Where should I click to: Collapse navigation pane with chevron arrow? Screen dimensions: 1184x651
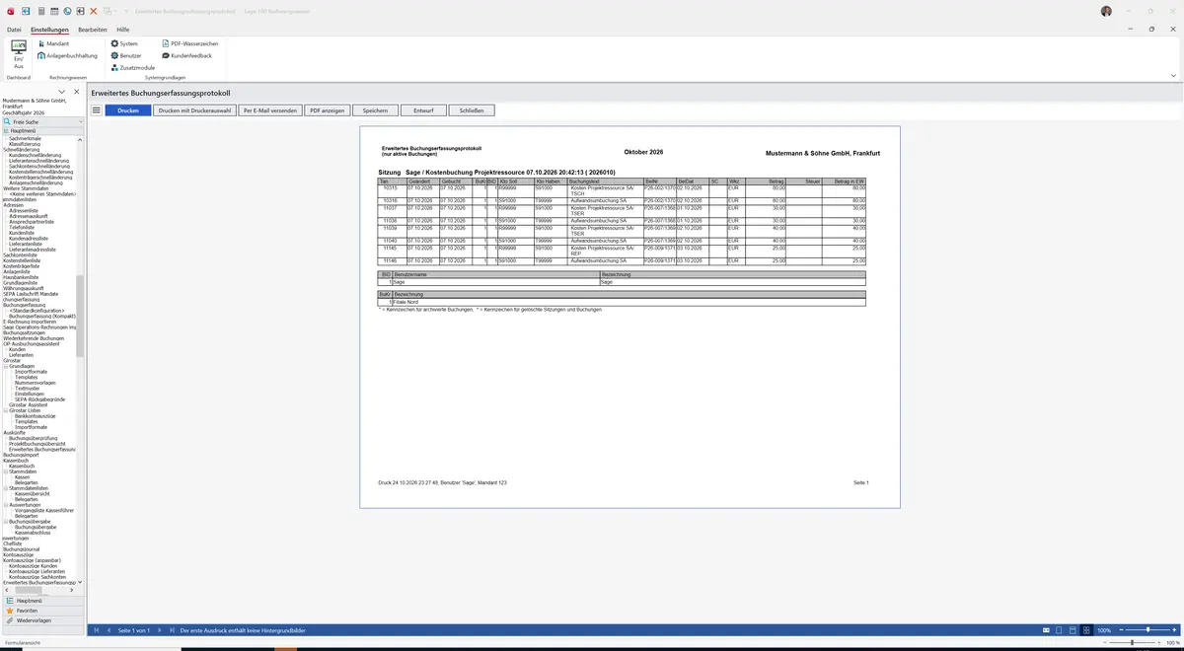tap(62, 92)
